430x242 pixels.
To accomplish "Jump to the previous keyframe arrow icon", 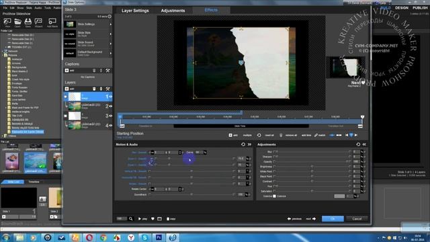I will [x=347, y=135].
